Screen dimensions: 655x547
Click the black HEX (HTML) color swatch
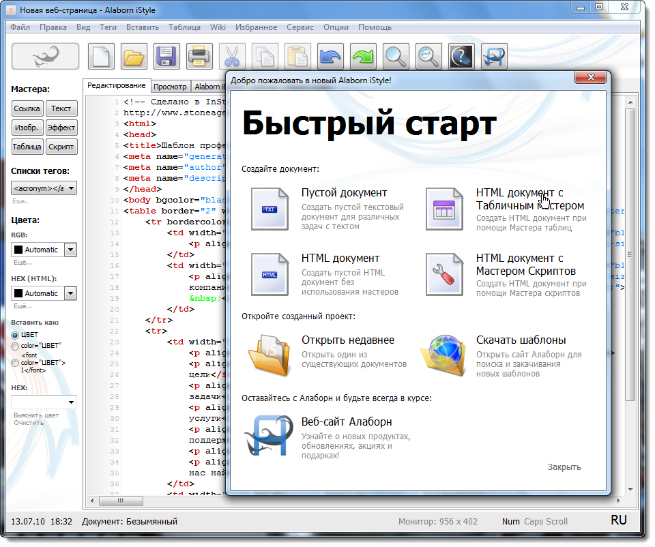[x=18, y=293]
